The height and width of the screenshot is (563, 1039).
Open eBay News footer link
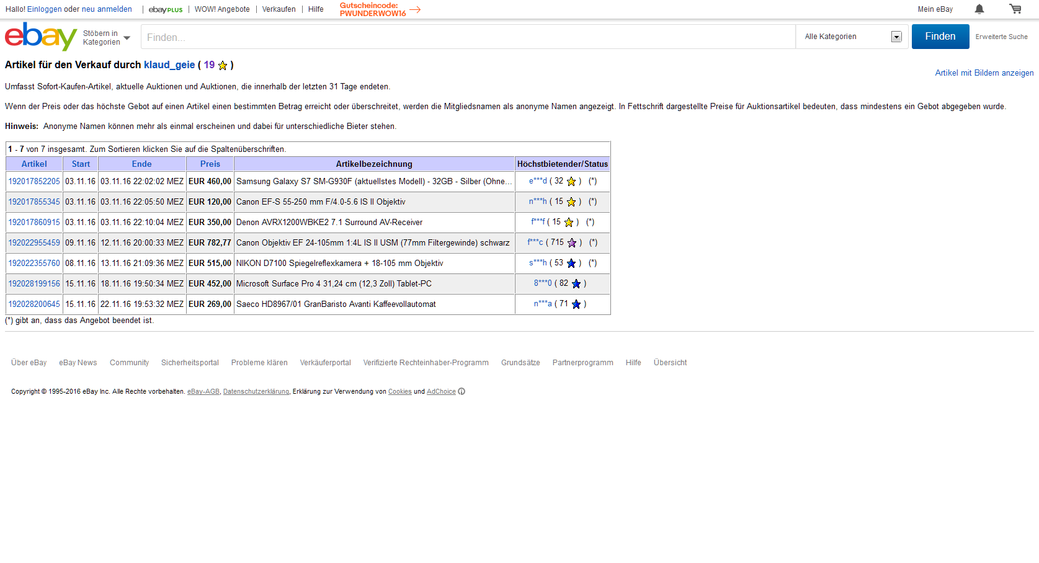click(x=78, y=363)
